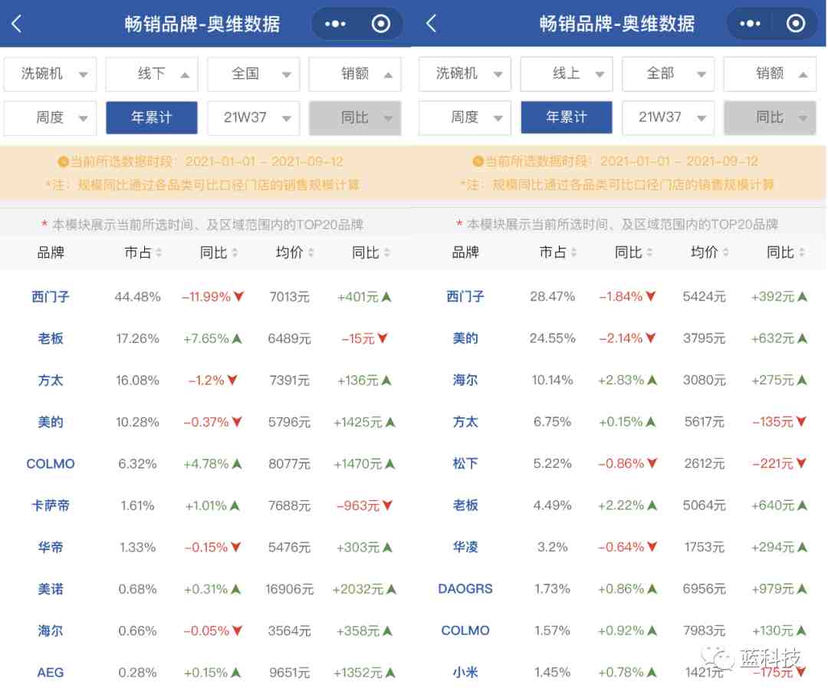Select 28.47% market share value
The width and height of the screenshot is (828, 695).
[x=552, y=297]
